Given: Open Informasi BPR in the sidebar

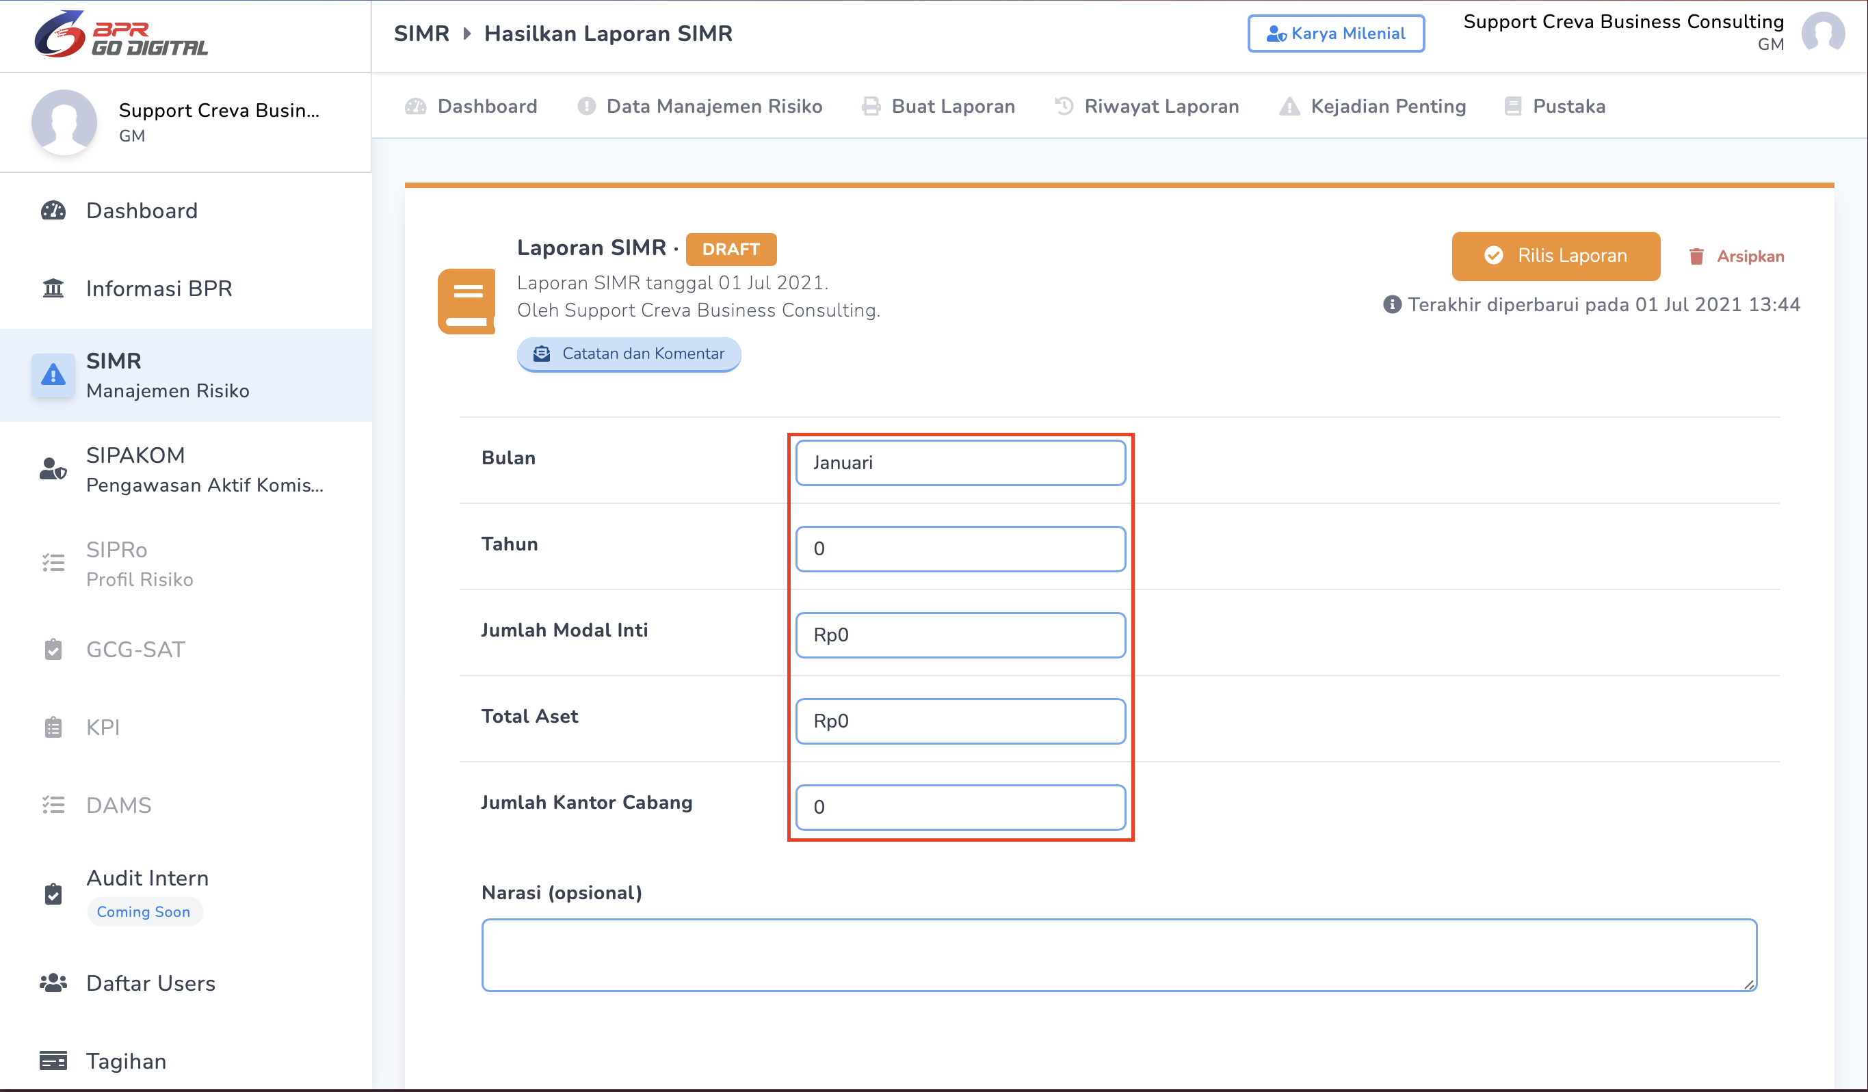Looking at the screenshot, I should (185, 288).
